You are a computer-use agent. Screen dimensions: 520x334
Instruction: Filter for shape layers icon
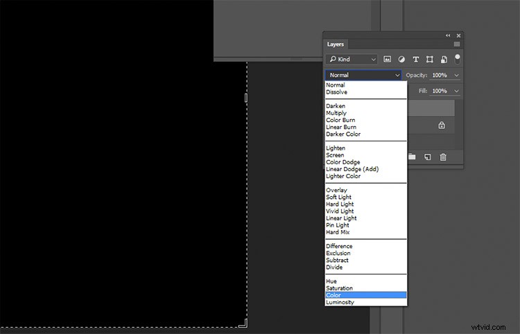click(x=430, y=60)
